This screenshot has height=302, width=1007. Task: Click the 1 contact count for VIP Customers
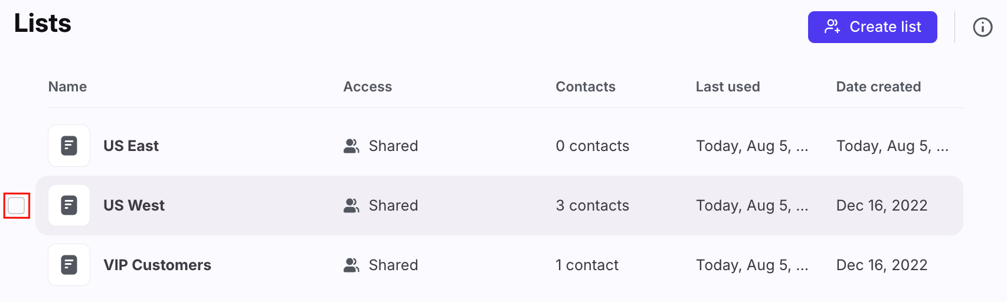pyautogui.click(x=587, y=265)
